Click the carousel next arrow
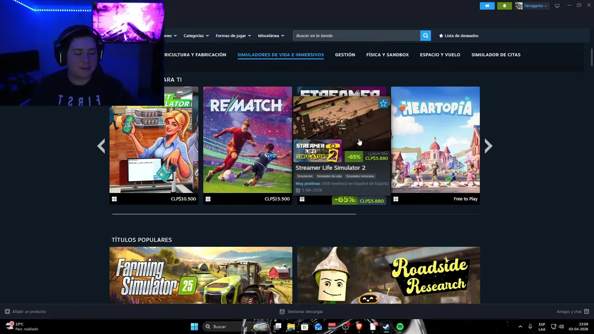This screenshot has width=594, height=334. (x=488, y=146)
